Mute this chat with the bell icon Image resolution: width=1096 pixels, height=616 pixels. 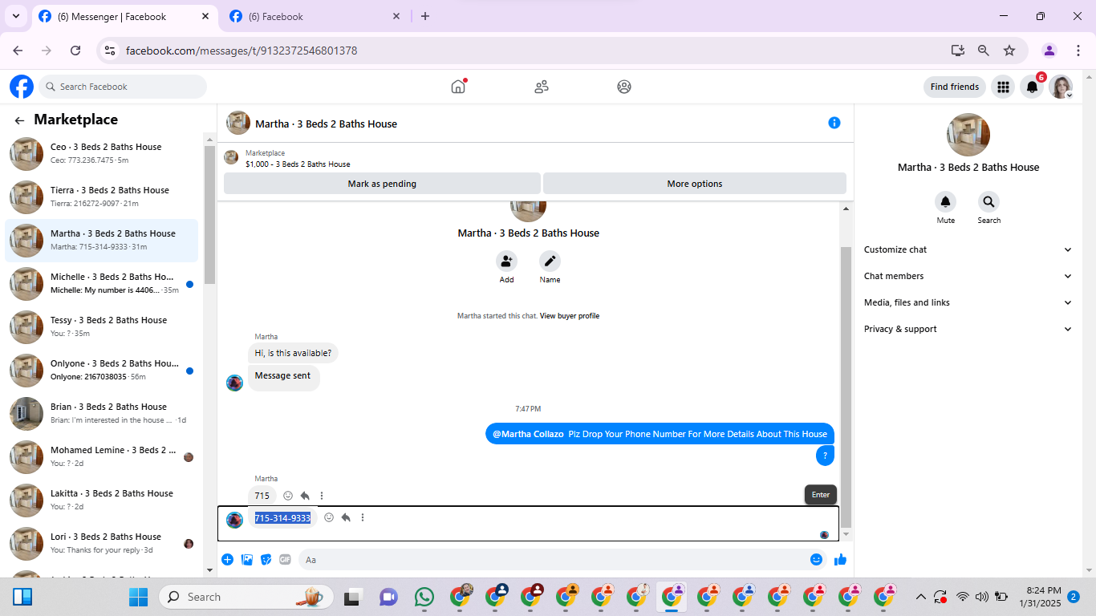(946, 201)
